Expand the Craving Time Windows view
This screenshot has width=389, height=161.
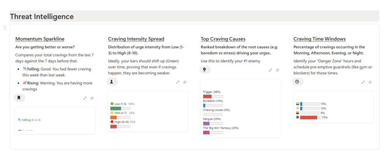[x=363, y=82]
